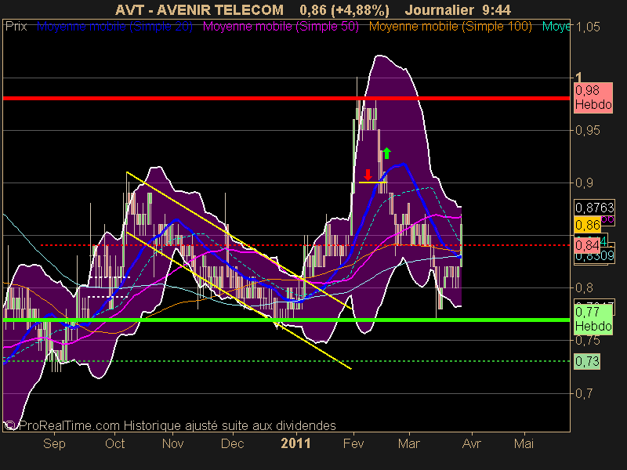The height and width of the screenshot is (470, 627).
Task: Click the 0,9 price axis label
Action: point(584,183)
